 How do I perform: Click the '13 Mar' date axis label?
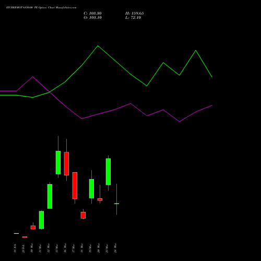pos(57,248)
